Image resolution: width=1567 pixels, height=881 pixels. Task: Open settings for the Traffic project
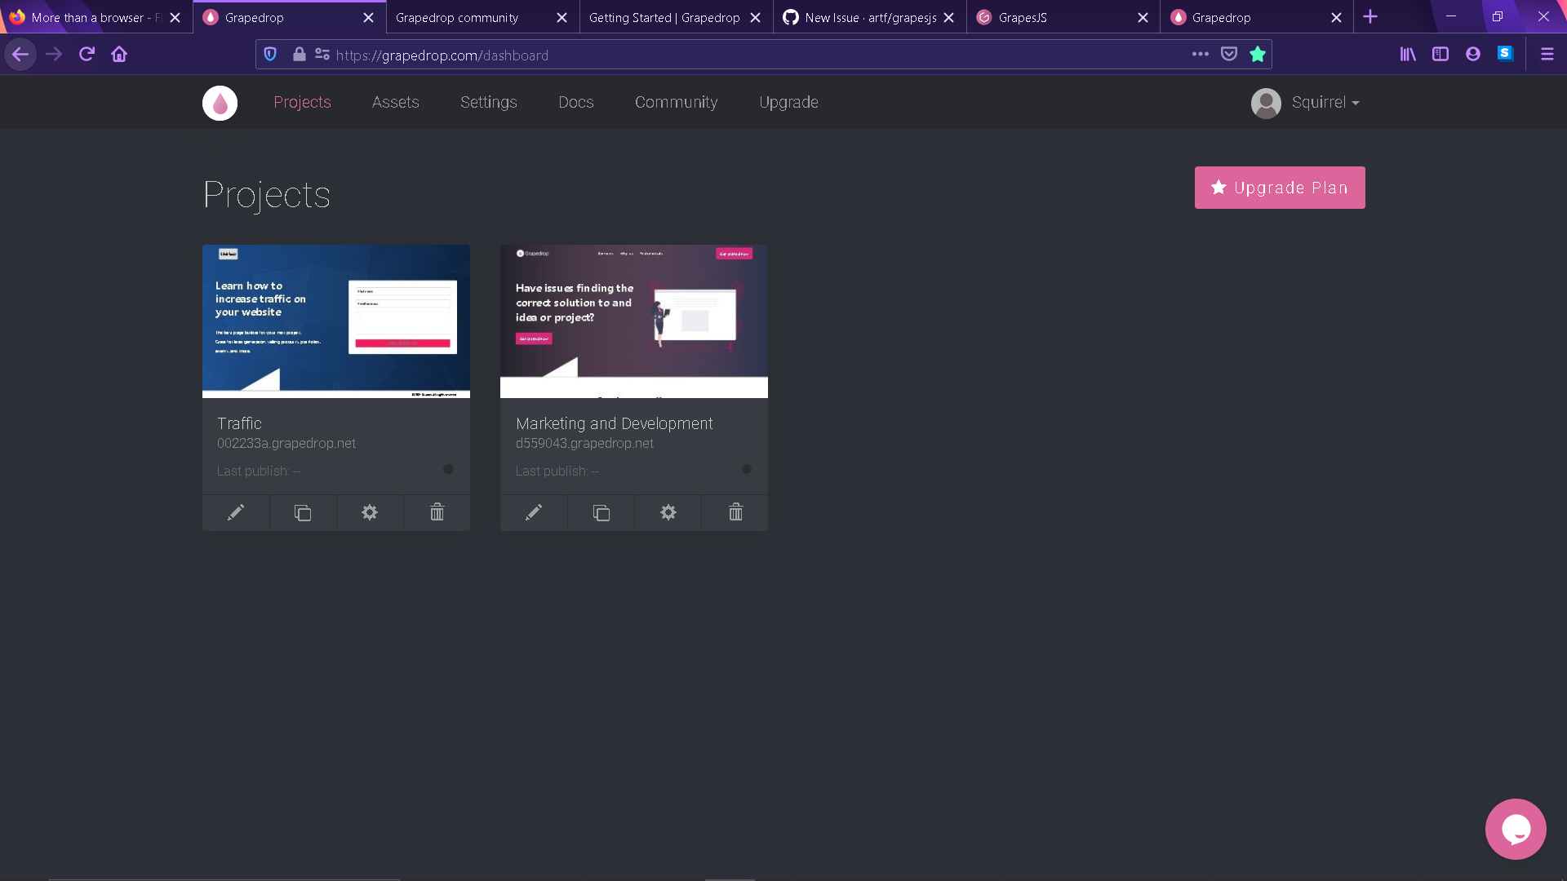(369, 512)
